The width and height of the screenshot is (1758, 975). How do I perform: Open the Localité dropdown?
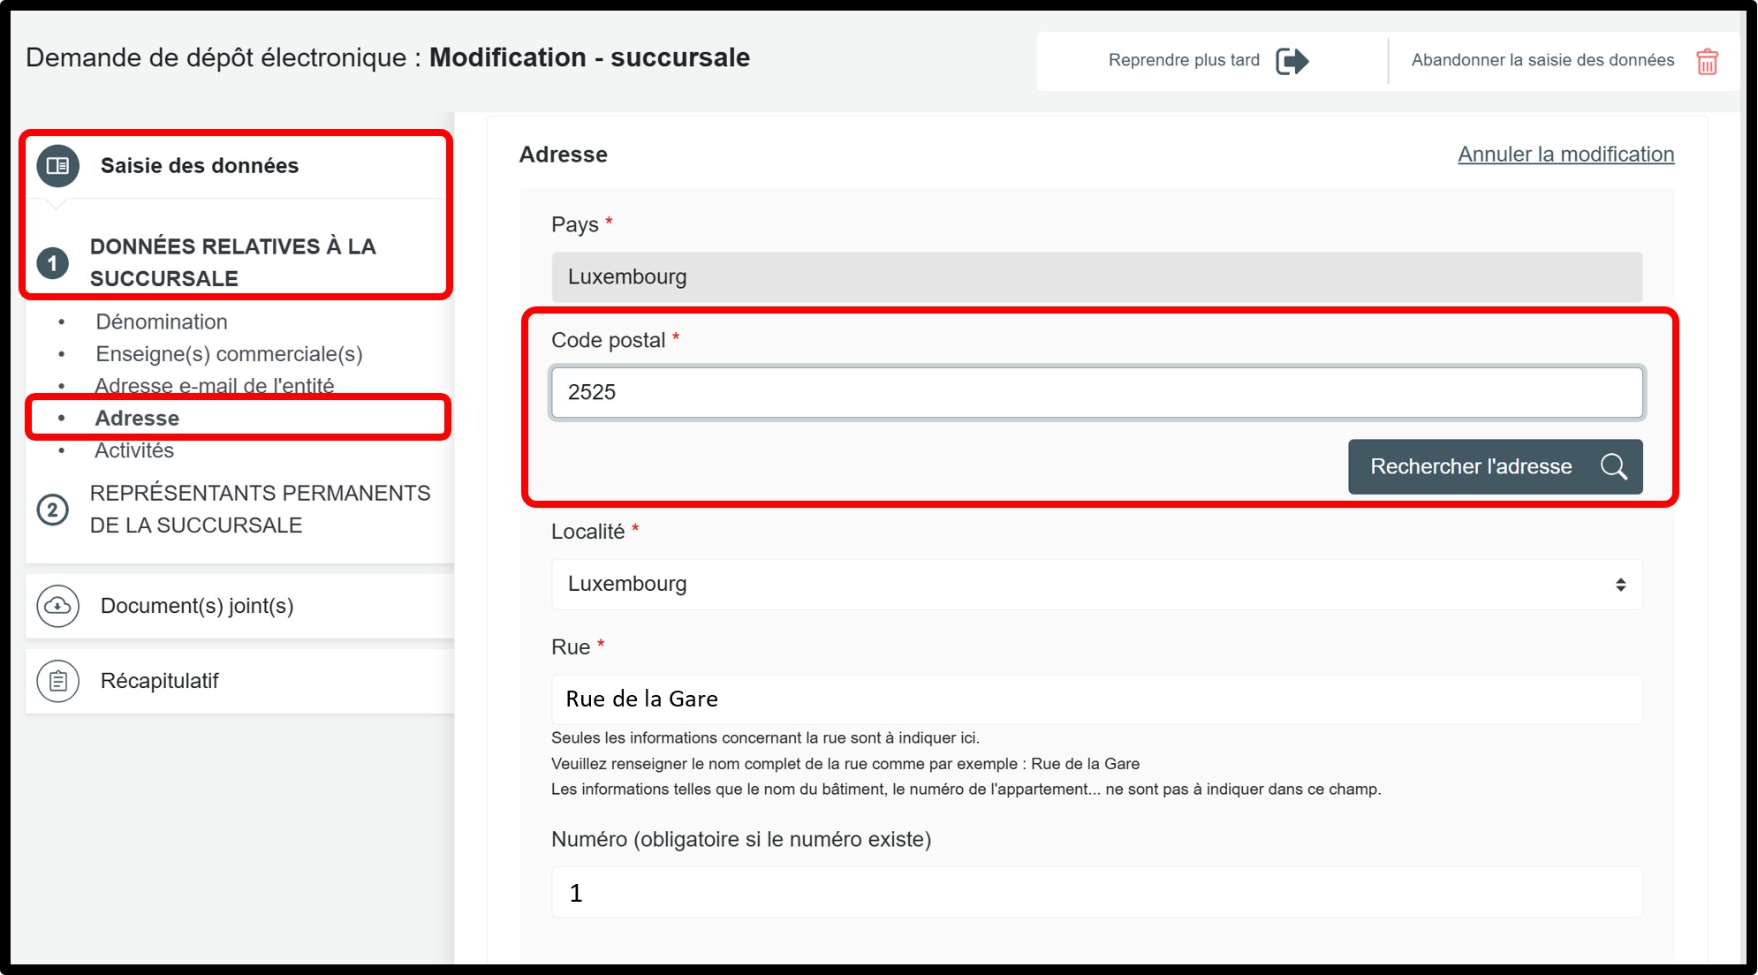[x=1095, y=584]
